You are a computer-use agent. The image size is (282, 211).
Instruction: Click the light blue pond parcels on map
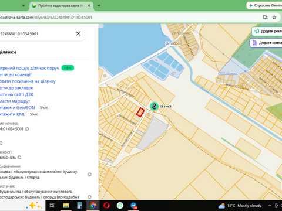[x=163, y=66]
